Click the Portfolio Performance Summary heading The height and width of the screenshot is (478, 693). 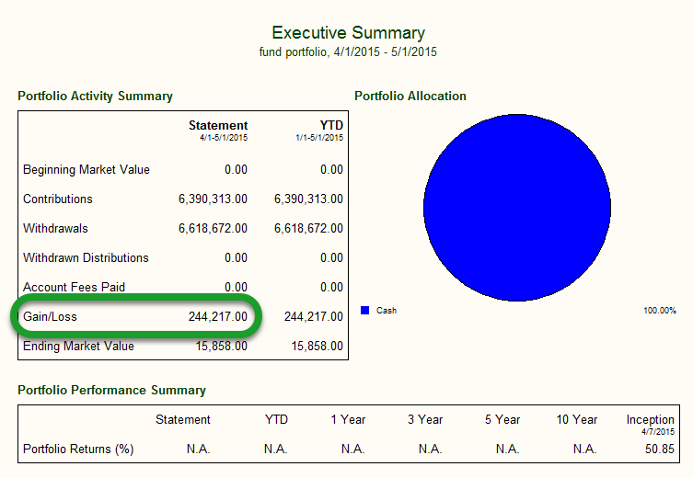point(111,390)
